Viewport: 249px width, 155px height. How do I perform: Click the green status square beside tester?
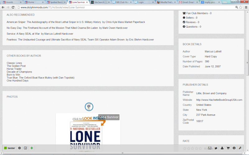pos(5,148)
